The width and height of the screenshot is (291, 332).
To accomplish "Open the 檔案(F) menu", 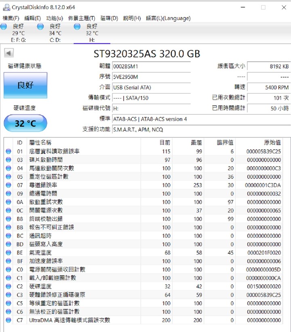I will click(x=11, y=18).
